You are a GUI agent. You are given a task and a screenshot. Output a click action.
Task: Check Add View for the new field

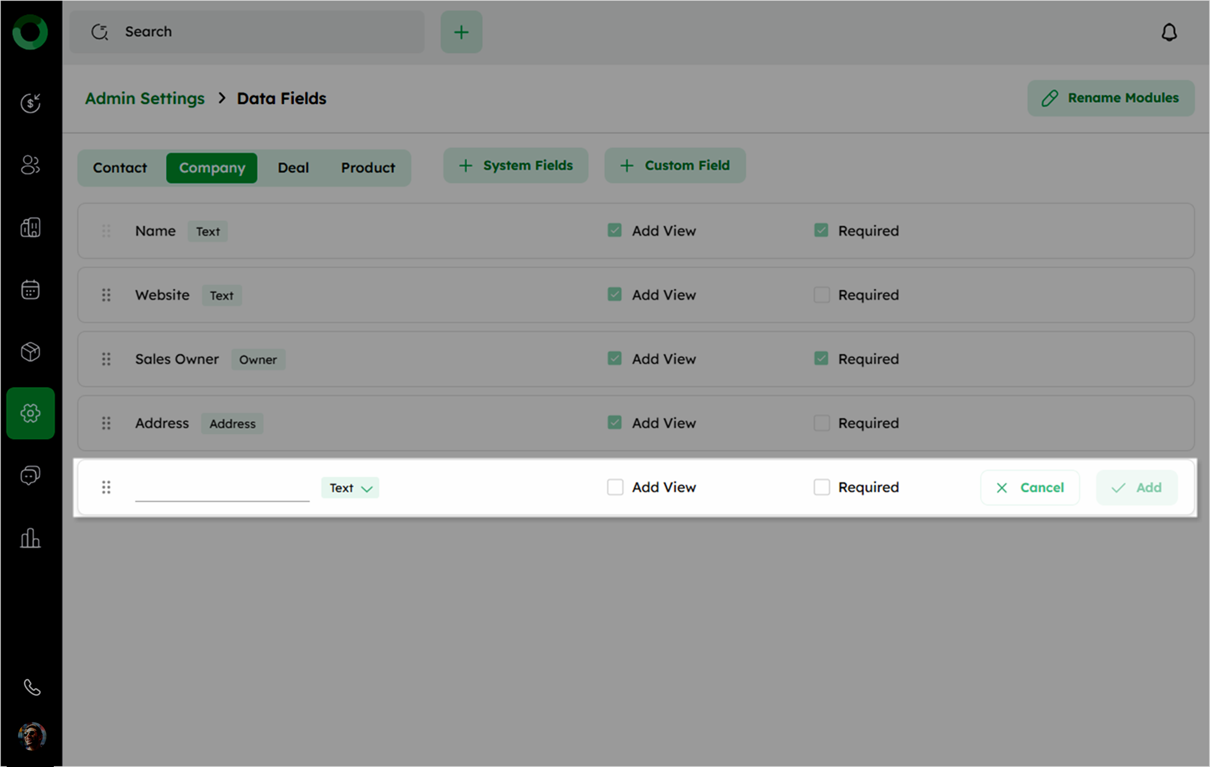(x=614, y=487)
